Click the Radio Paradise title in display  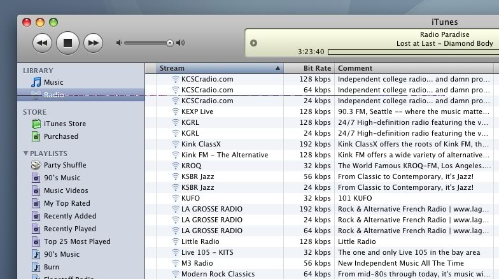444,34
